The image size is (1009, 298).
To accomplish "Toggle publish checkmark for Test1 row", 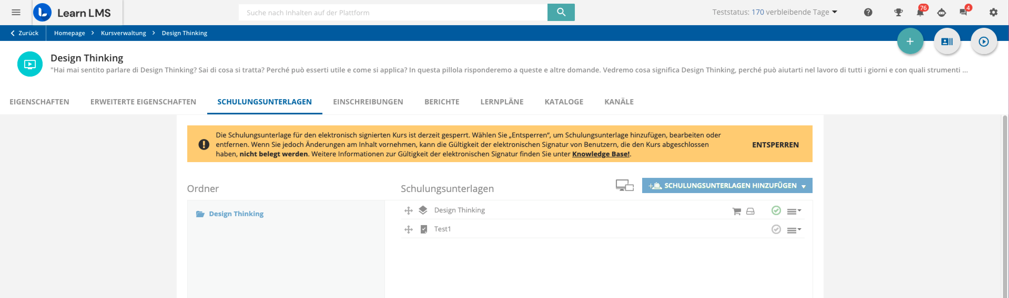I will [776, 229].
